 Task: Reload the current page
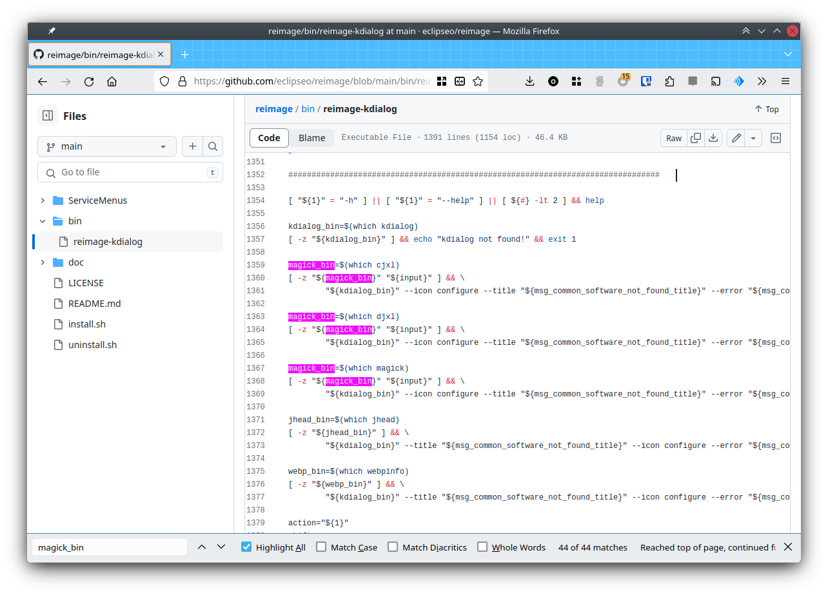[x=89, y=81]
